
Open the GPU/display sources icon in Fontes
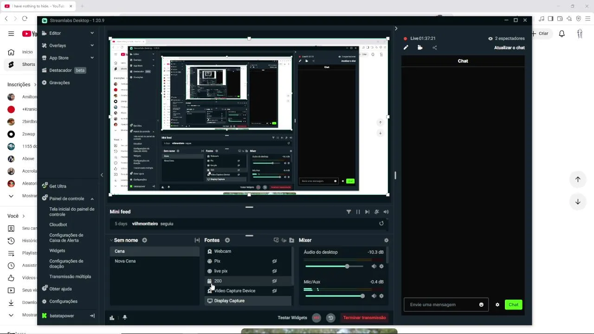click(x=276, y=240)
